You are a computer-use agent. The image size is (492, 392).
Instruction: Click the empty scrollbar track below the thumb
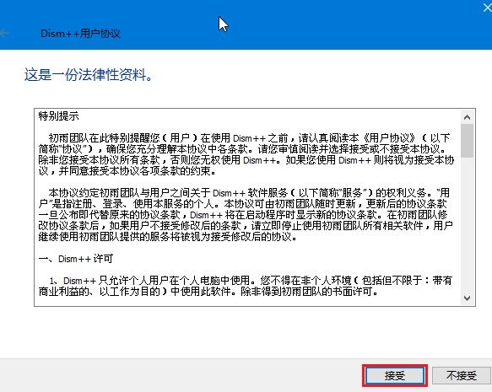point(467,224)
